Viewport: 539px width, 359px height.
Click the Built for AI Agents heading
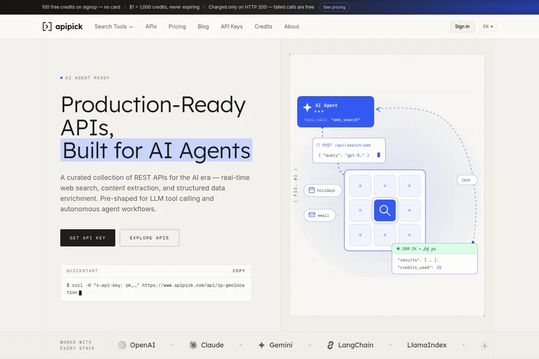click(157, 150)
